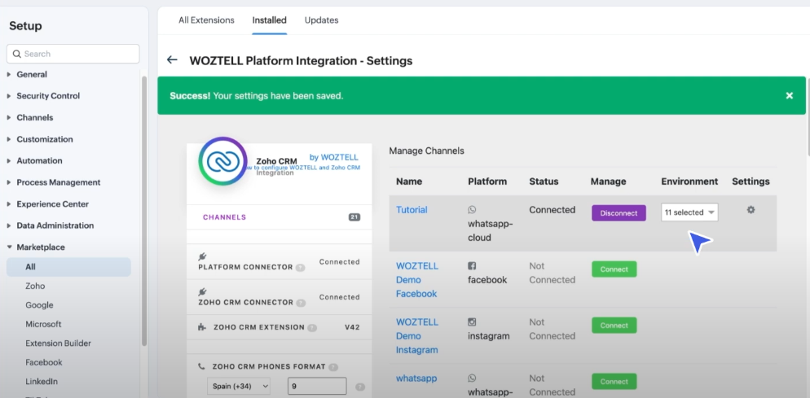Select the CHANNELS section in integration panel

pyautogui.click(x=279, y=217)
